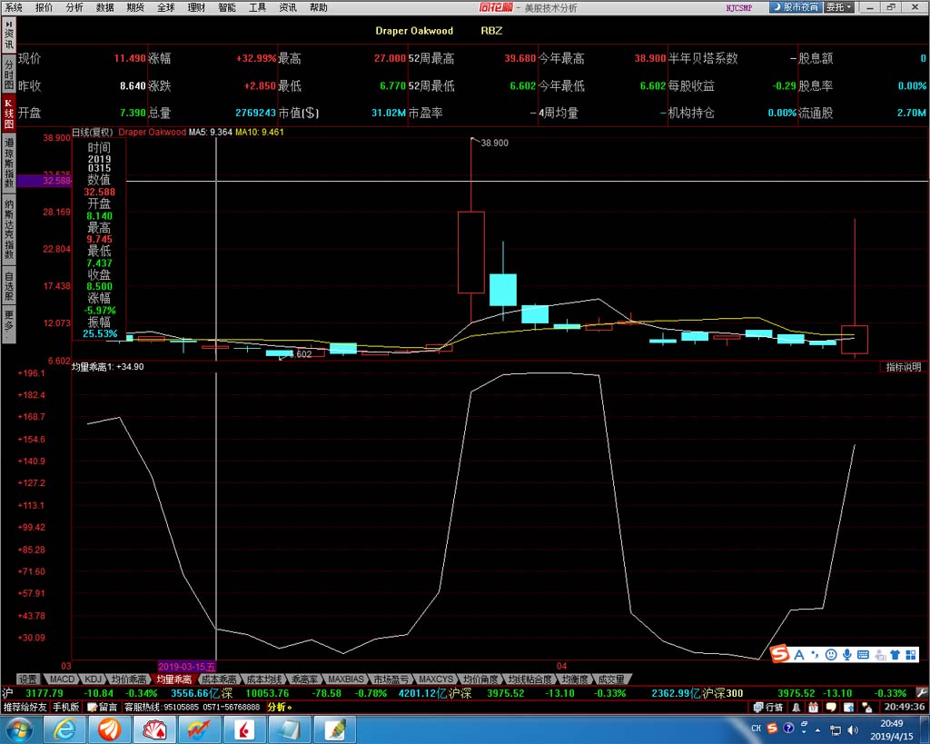Open 自选股 from sidebar
This screenshot has width=930, height=744.
(x=8, y=285)
